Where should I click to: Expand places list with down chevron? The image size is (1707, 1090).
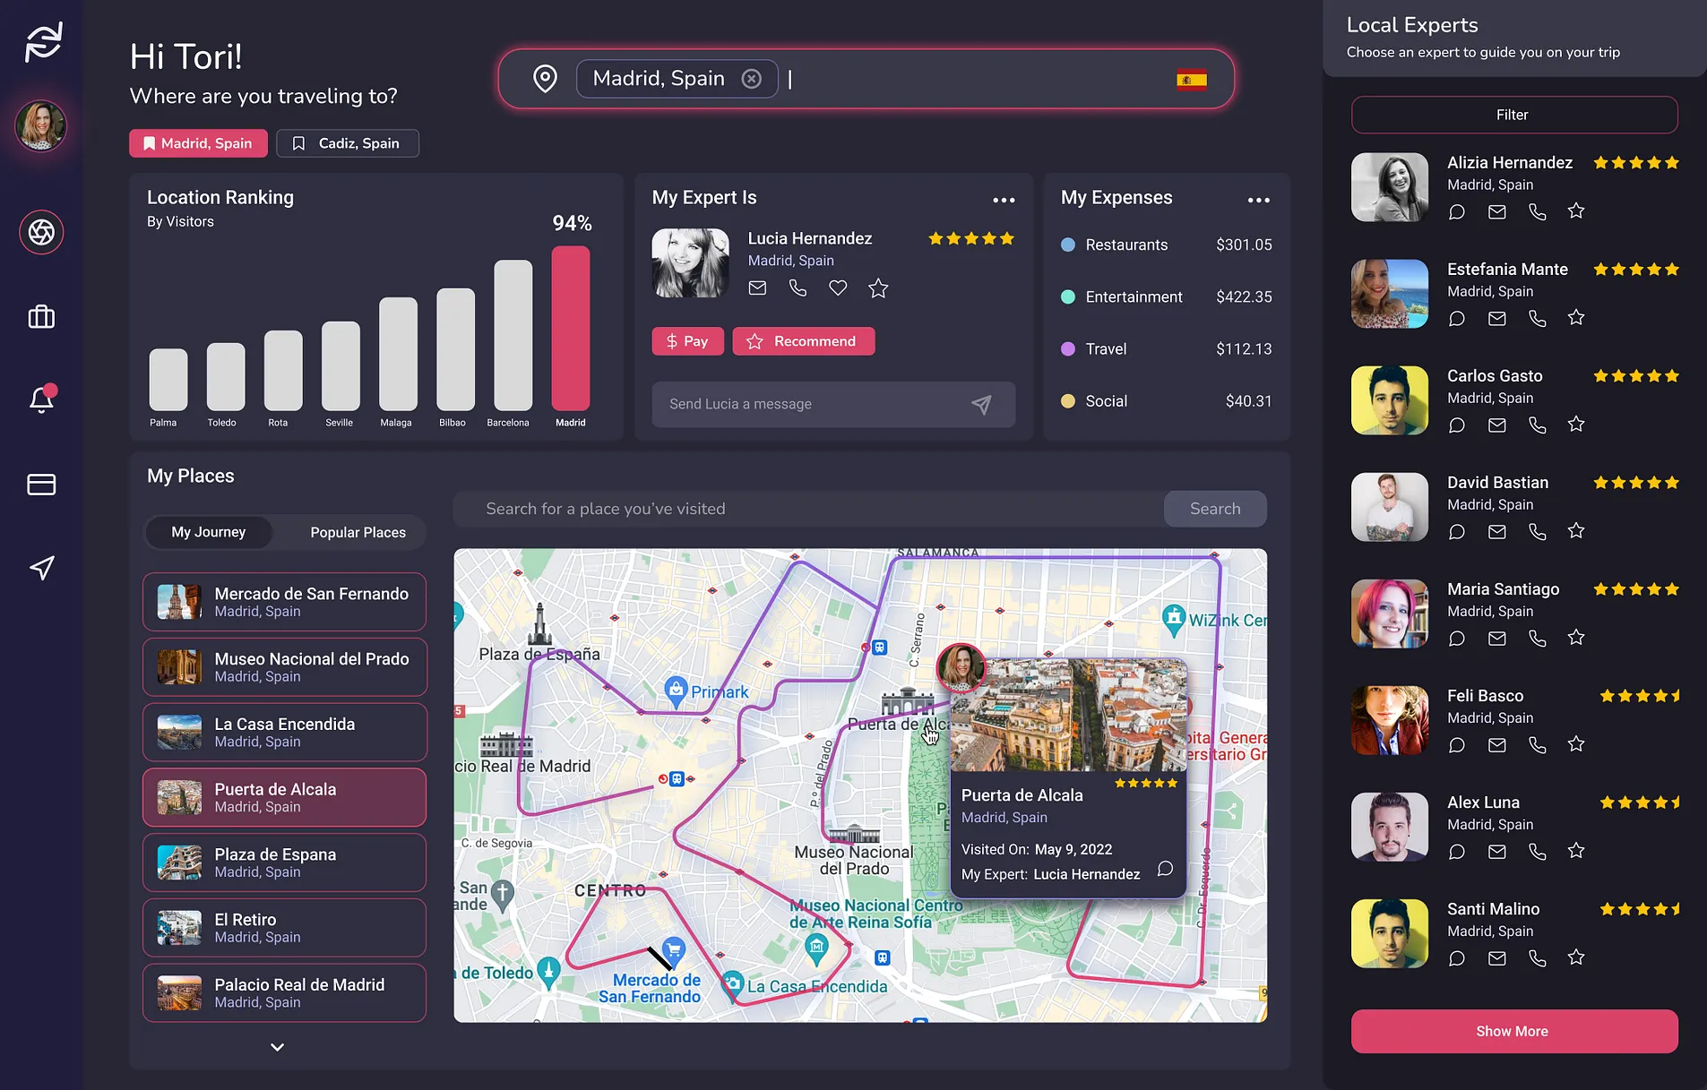pyautogui.click(x=277, y=1047)
